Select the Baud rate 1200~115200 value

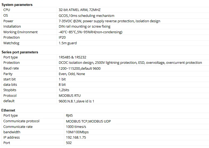pyautogui.click(x=79, y=69)
